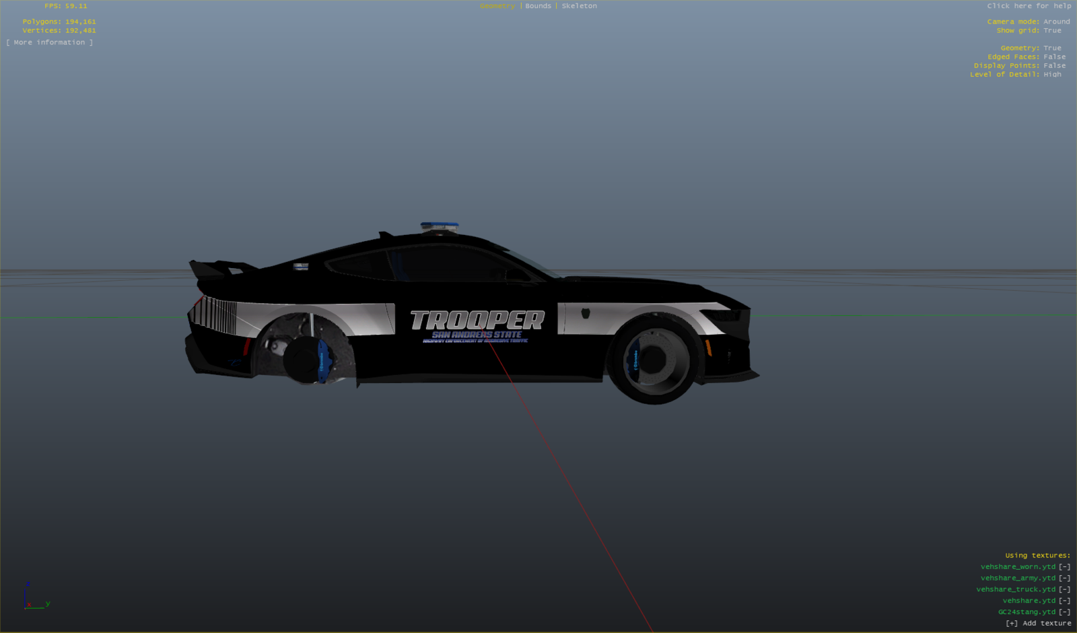This screenshot has height=633, width=1077.
Task: Click the front wheel blue brake caliper
Action: click(633, 360)
